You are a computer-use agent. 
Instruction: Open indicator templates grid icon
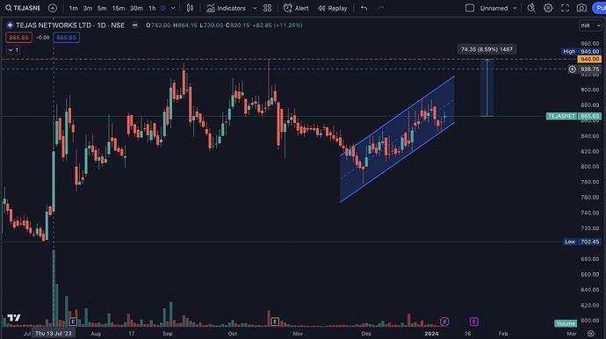[268, 8]
